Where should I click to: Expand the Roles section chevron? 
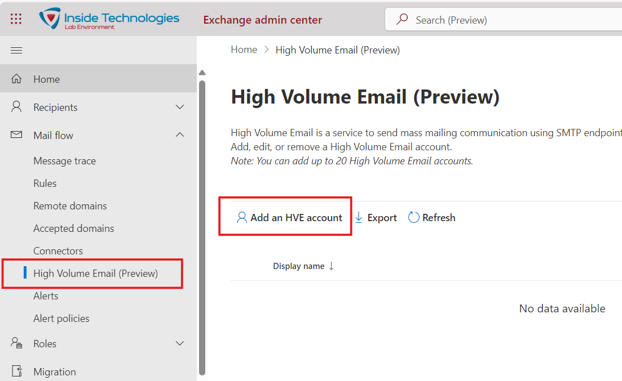pyautogui.click(x=180, y=343)
